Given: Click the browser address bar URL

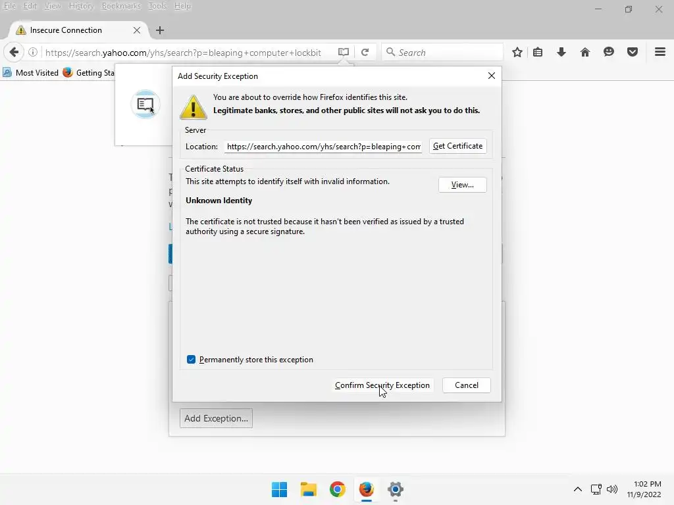Looking at the screenshot, I should click(183, 53).
